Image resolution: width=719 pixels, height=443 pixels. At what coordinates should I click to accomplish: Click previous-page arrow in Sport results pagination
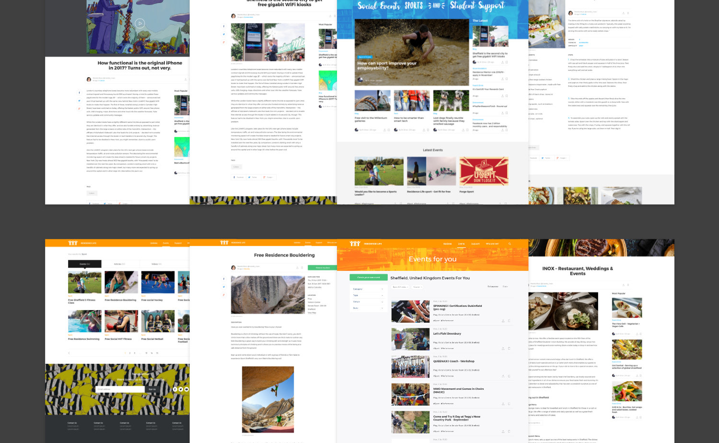[69, 353]
